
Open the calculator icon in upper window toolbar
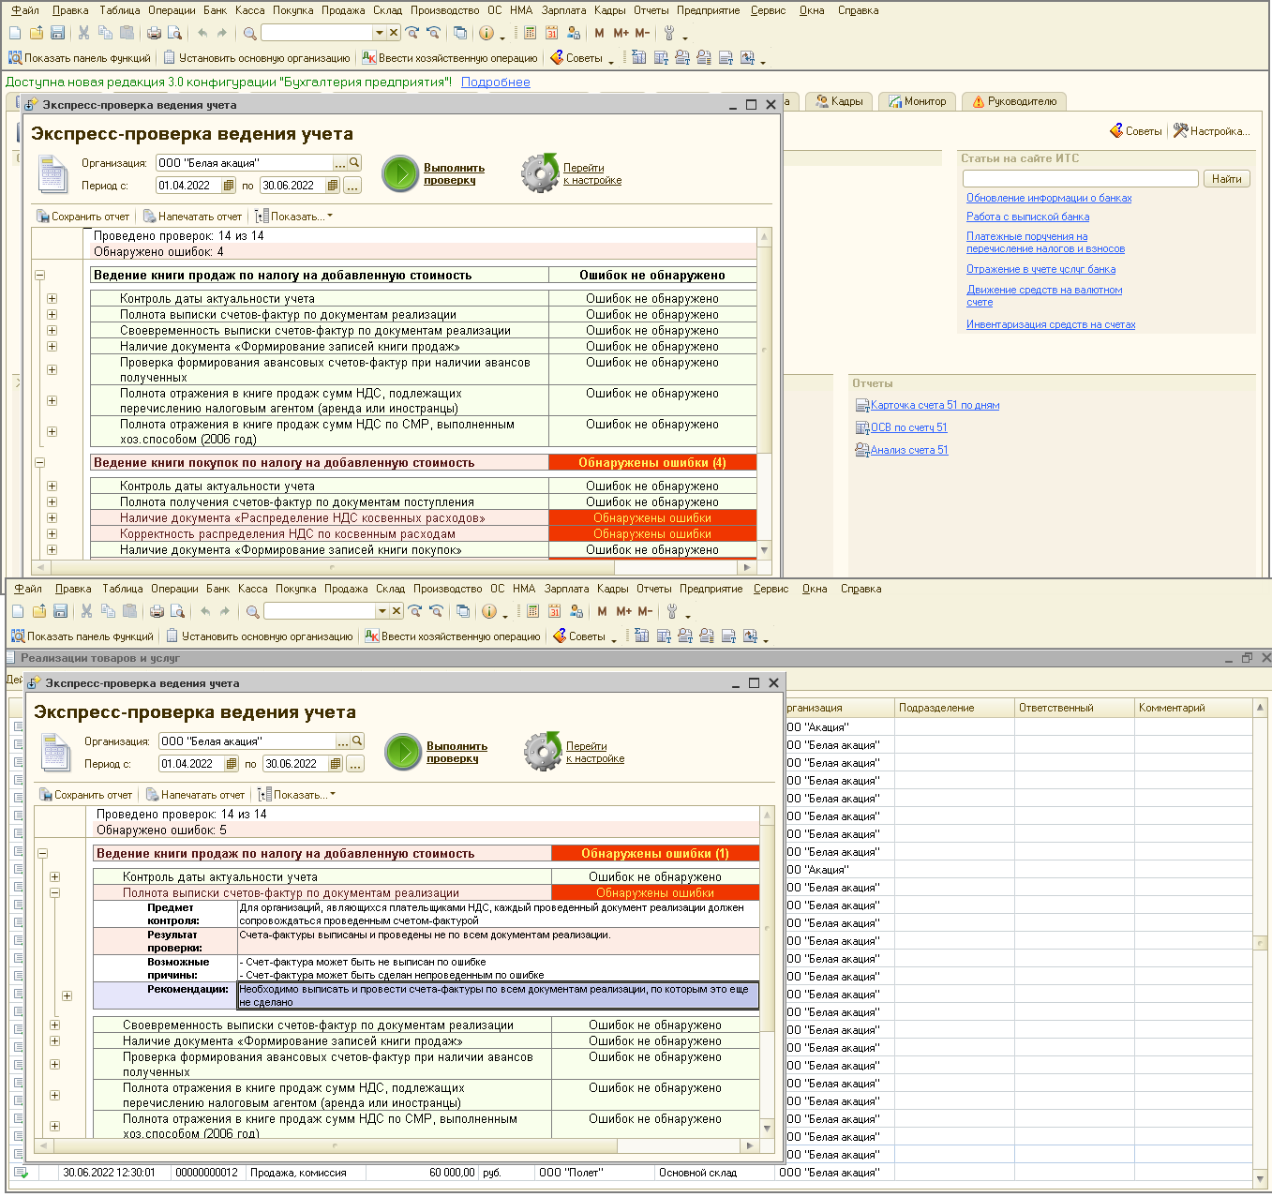coord(530,33)
